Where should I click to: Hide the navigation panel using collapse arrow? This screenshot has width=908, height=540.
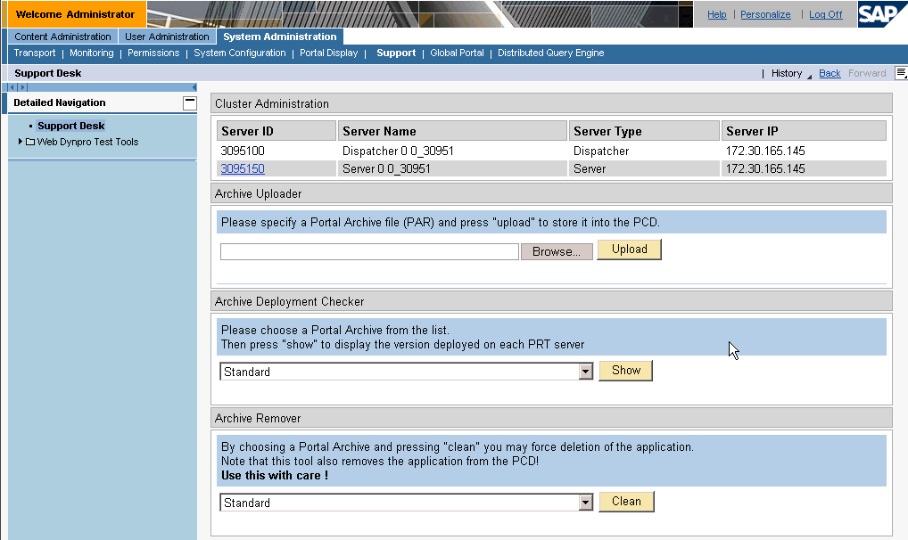coord(194,87)
